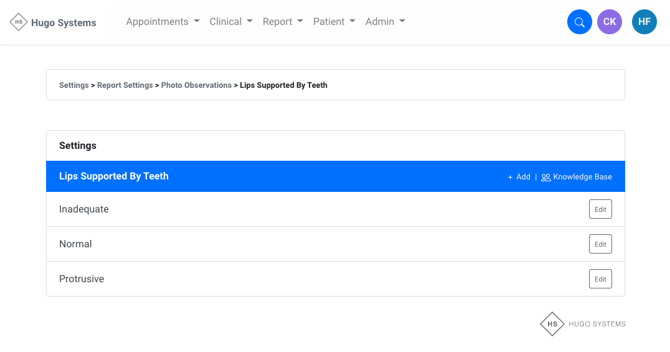Open the CK user avatar
670x352 pixels.
click(x=609, y=22)
